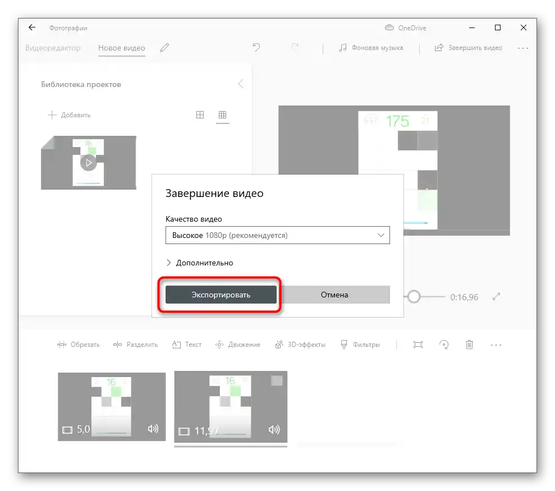This screenshot has width=555, height=491.
Task: Open the top toolbar more options ellipsis
Action: [523, 48]
